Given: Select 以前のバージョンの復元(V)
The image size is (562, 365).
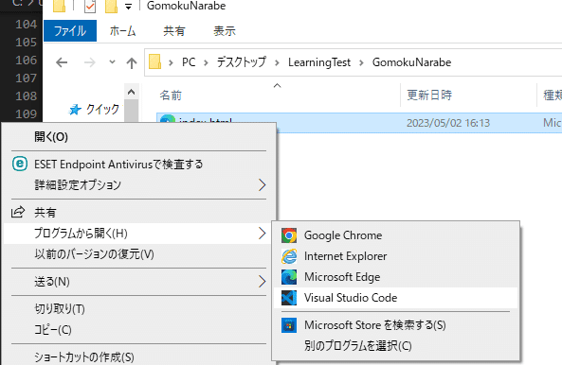Looking at the screenshot, I should click(x=136, y=254).
